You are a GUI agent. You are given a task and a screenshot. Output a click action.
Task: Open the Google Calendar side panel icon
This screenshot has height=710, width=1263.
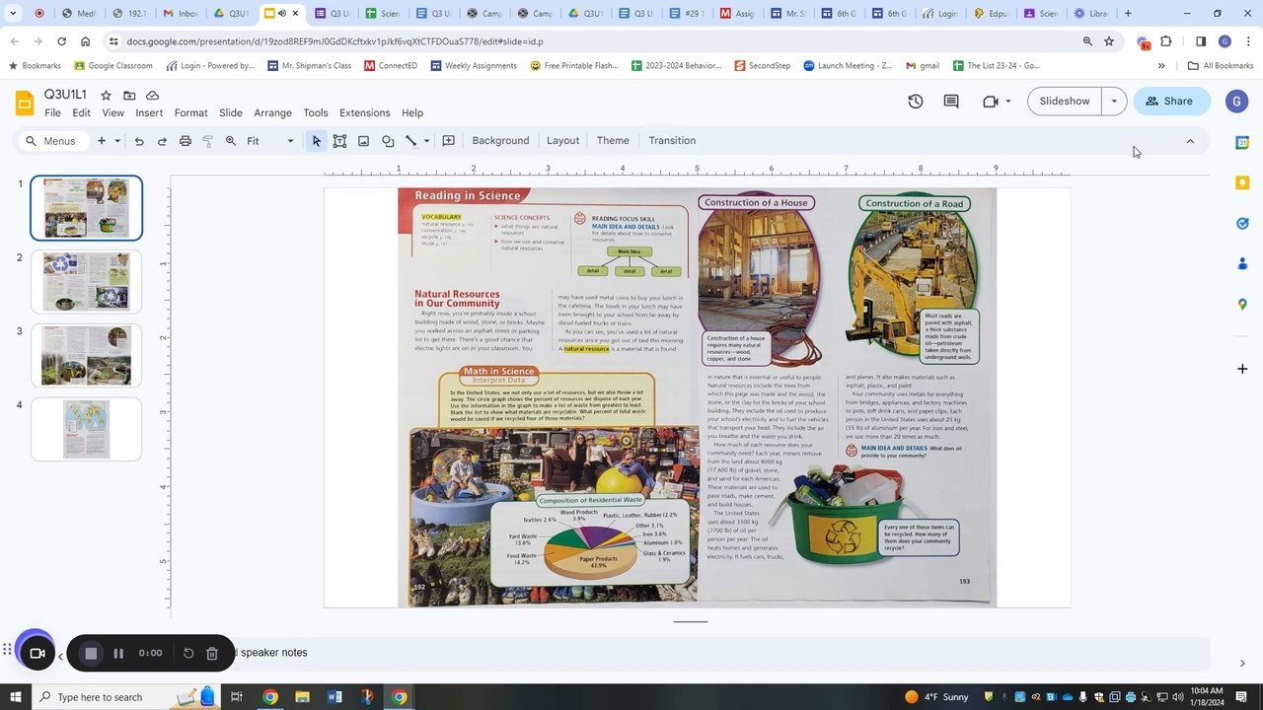(x=1242, y=143)
